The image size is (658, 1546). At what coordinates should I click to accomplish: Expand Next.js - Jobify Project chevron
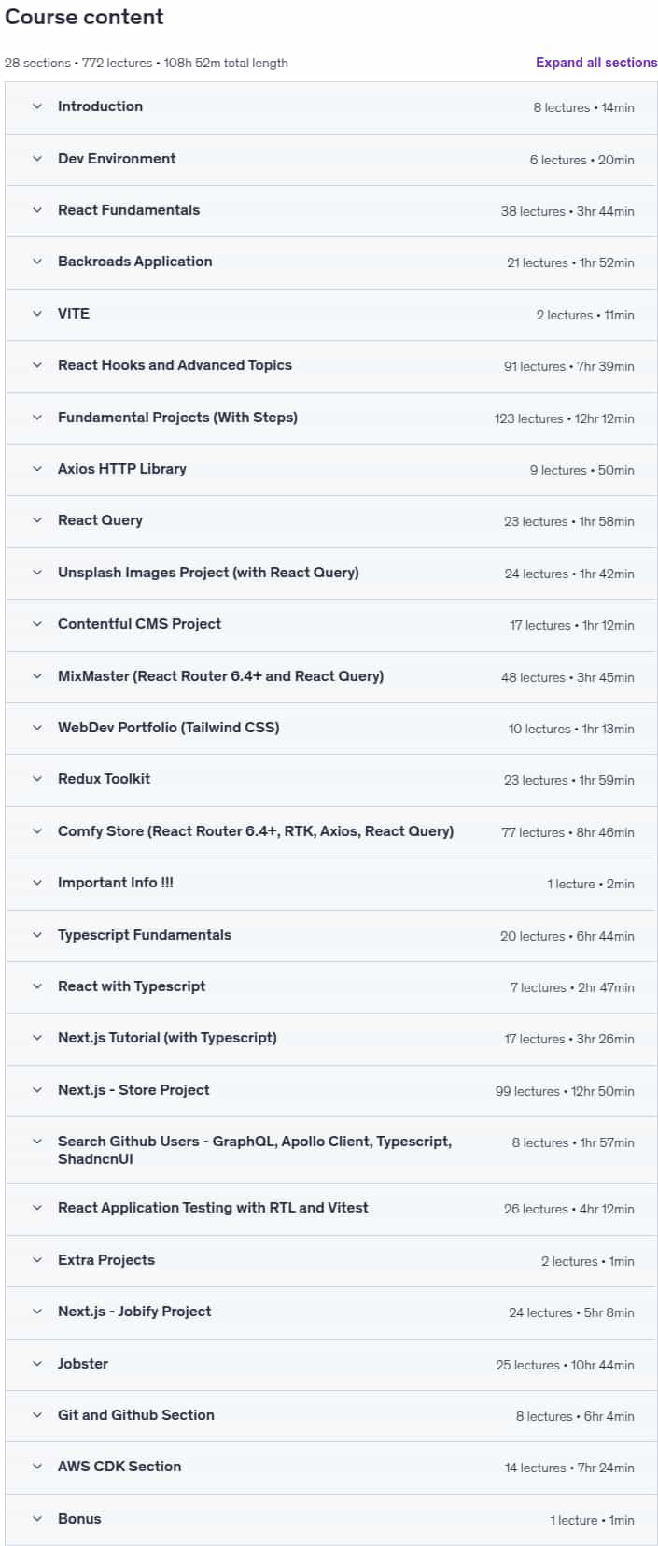[x=37, y=1312]
